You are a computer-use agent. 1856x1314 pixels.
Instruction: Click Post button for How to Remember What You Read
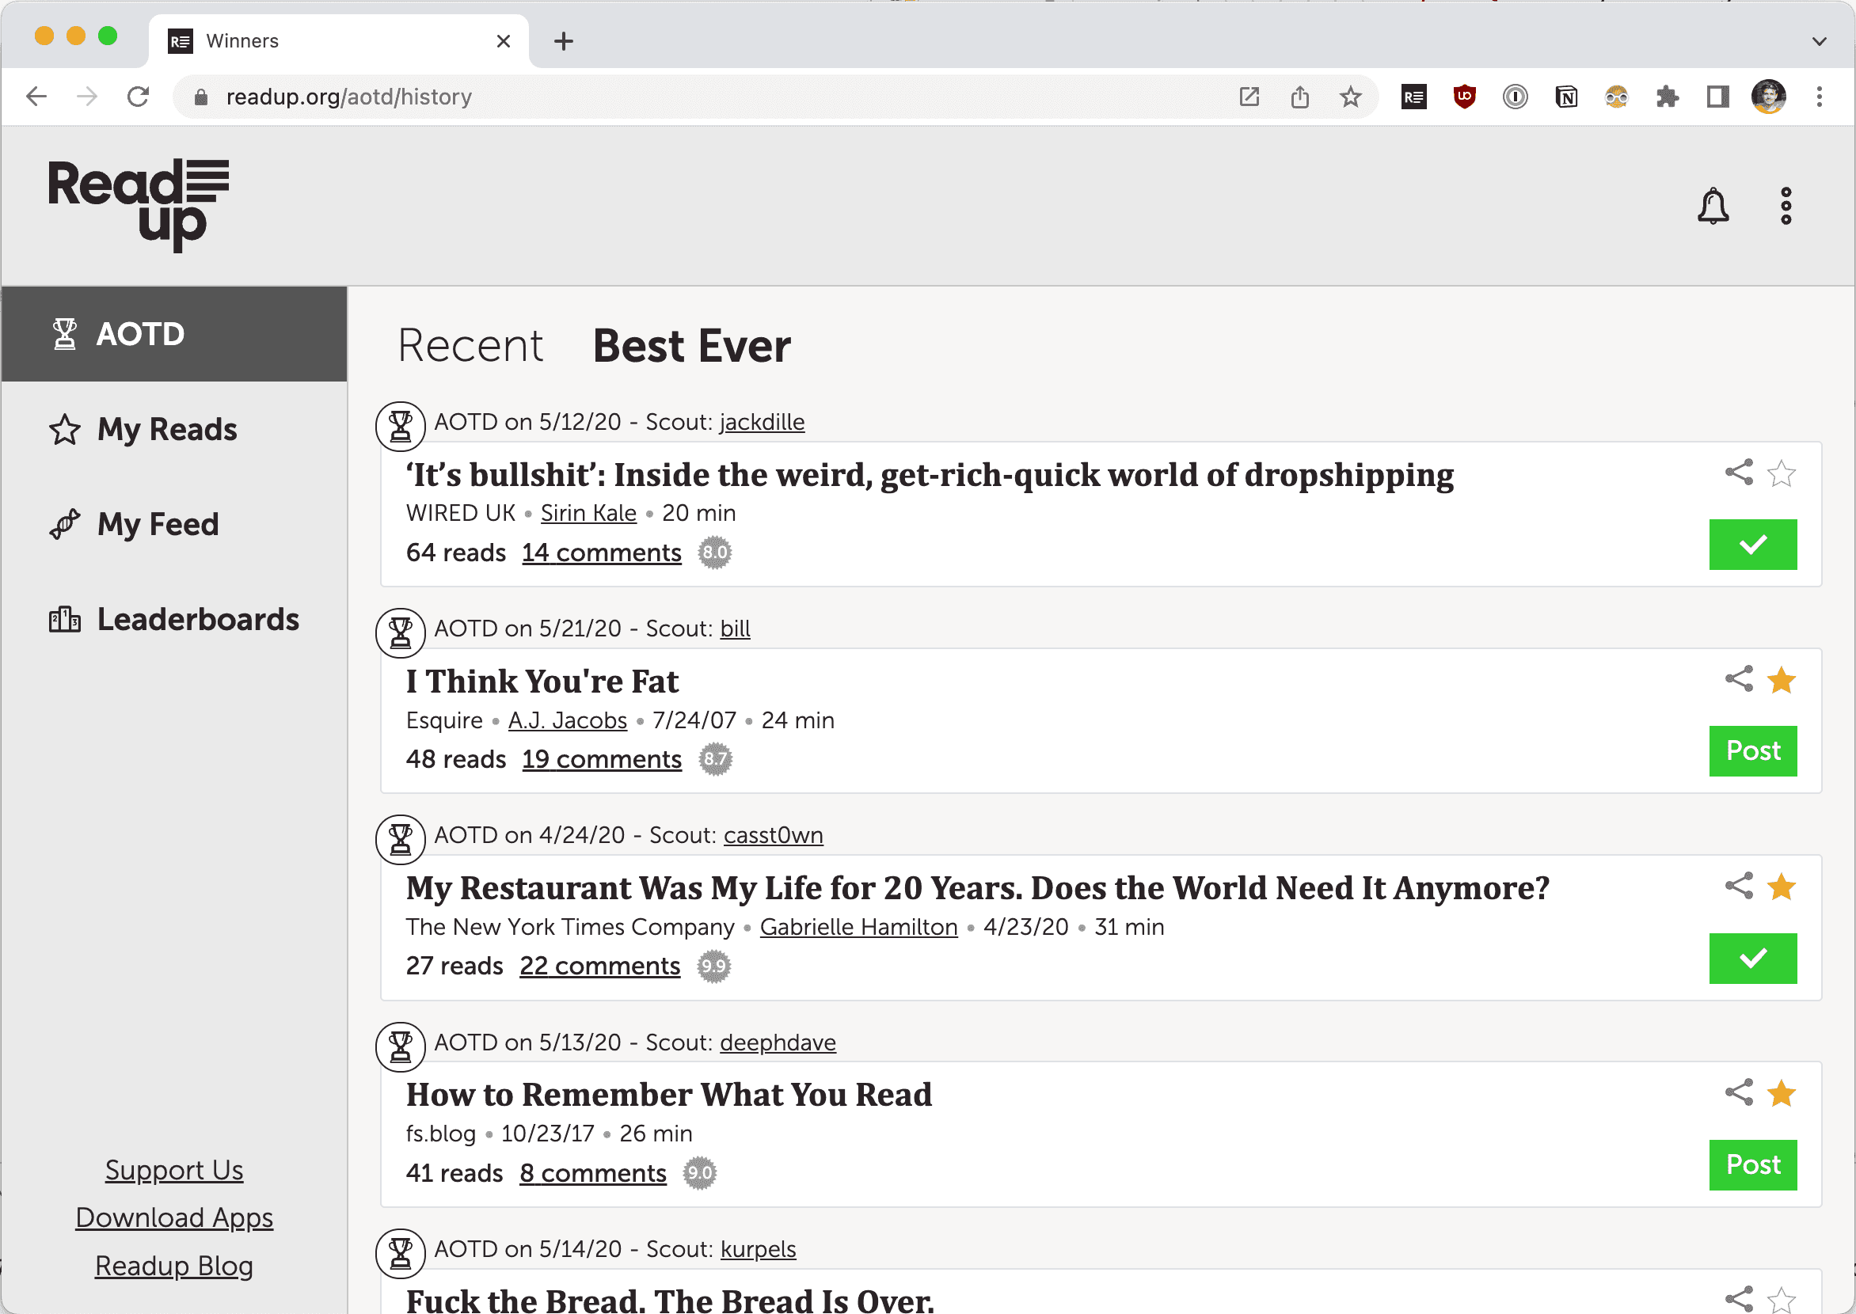click(1752, 1164)
